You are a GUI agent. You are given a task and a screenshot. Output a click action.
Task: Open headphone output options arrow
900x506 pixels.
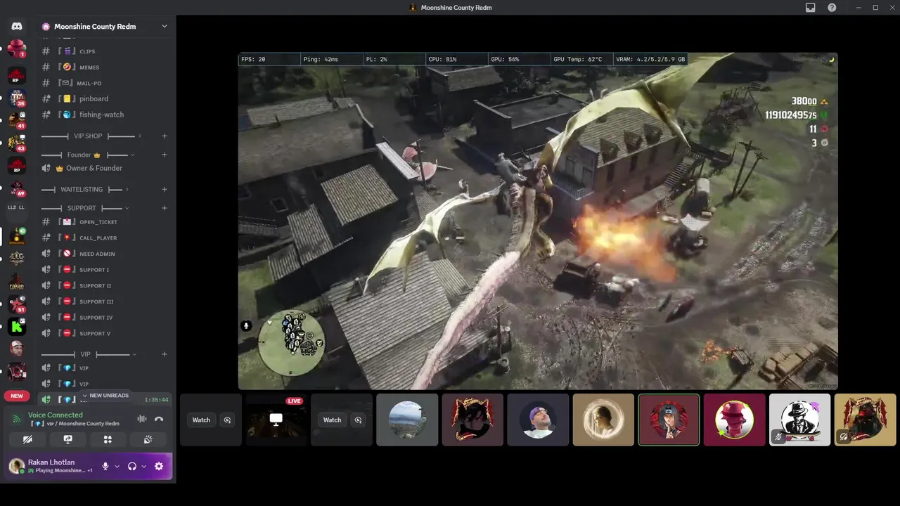[x=143, y=466]
